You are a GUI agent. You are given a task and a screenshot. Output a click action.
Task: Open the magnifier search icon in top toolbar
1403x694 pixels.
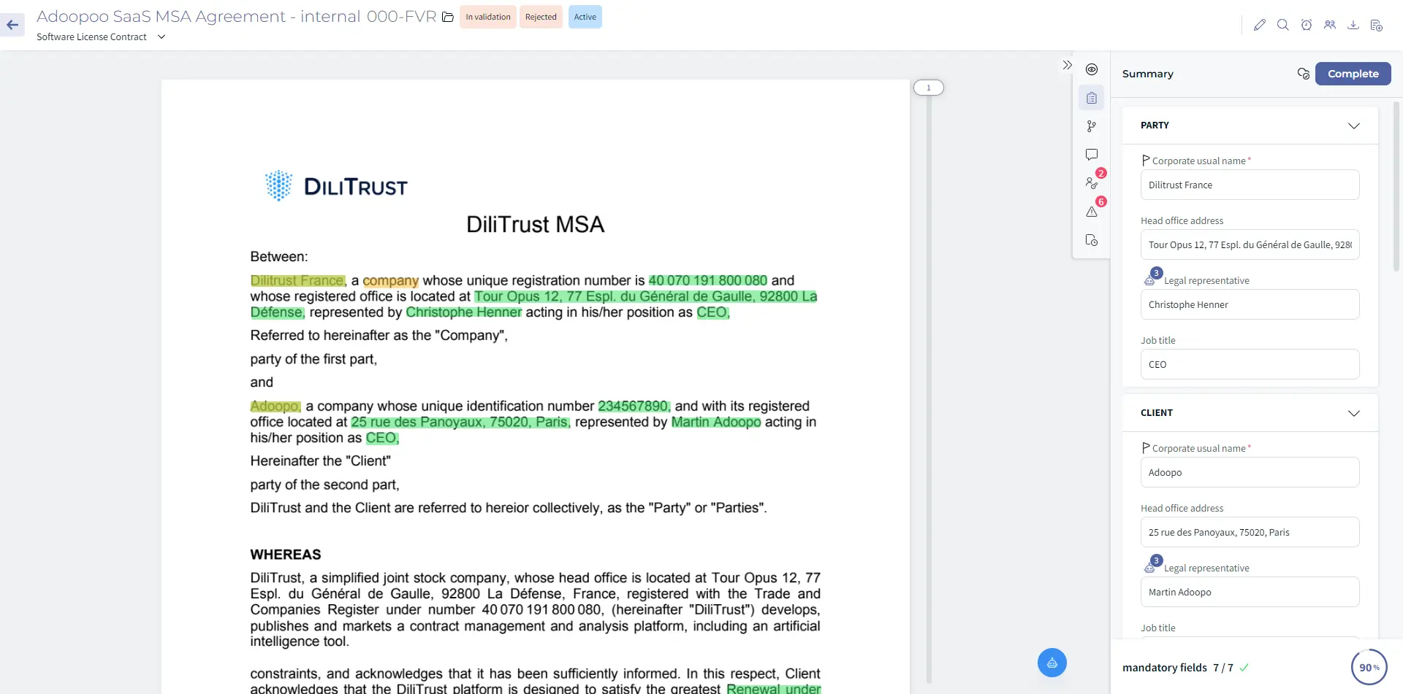point(1282,25)
